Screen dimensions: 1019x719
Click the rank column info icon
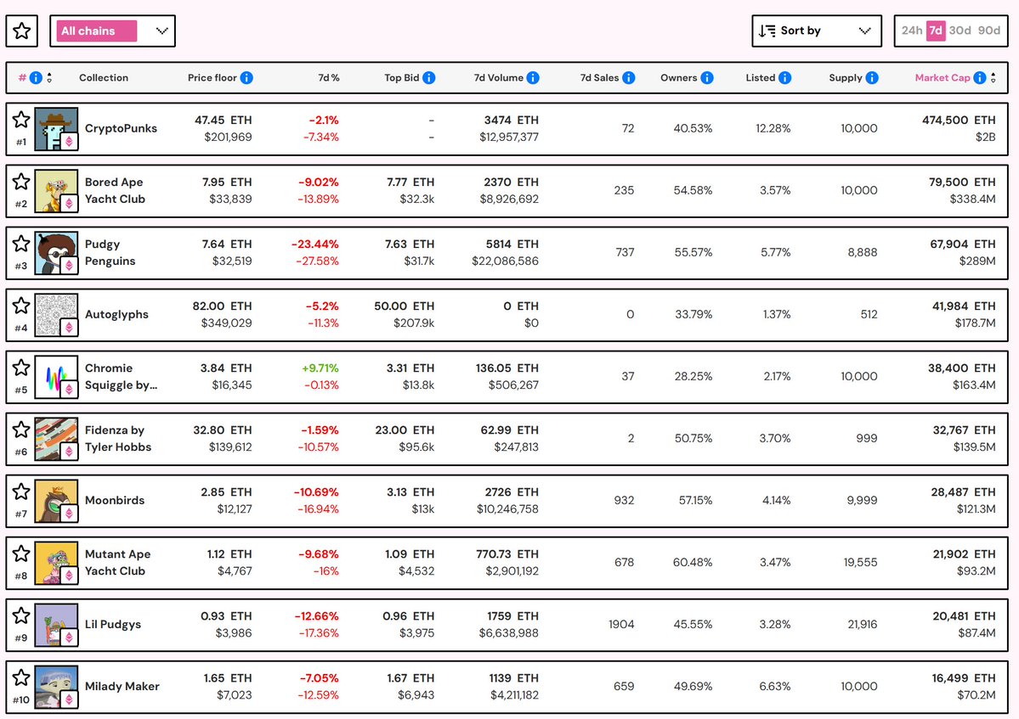coord(36,78)
